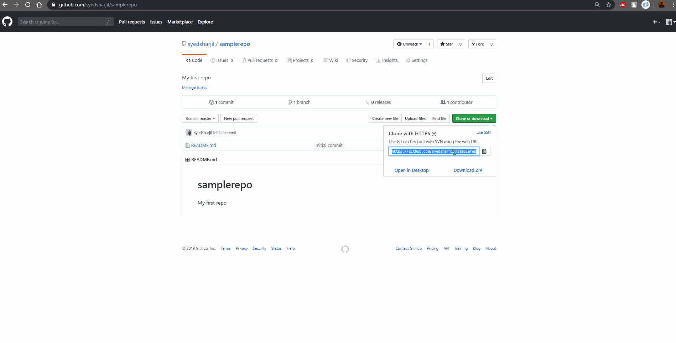Screen dimensions: 676x343
Task: Focus the Search or jump to field
Action: tap(62, 22)
